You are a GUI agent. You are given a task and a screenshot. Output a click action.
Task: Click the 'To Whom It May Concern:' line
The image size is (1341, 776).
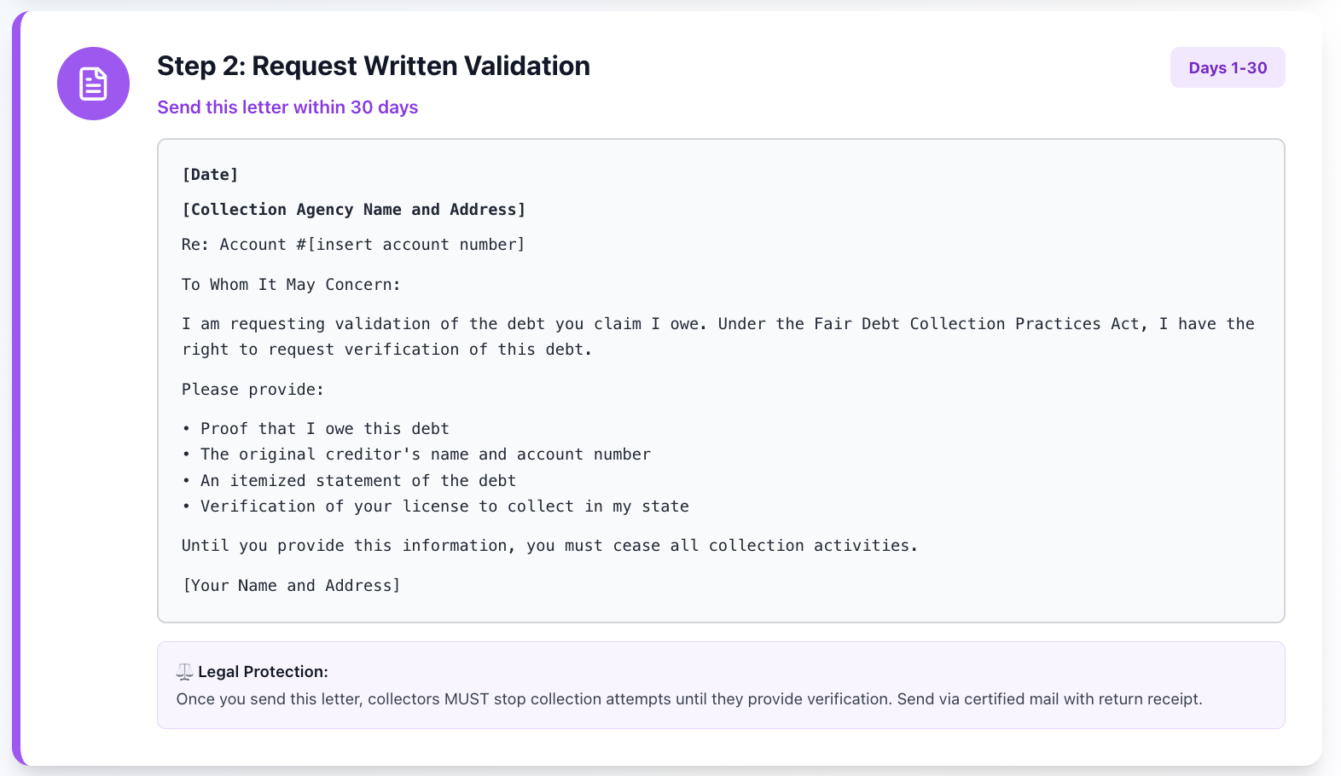point(291,285)
